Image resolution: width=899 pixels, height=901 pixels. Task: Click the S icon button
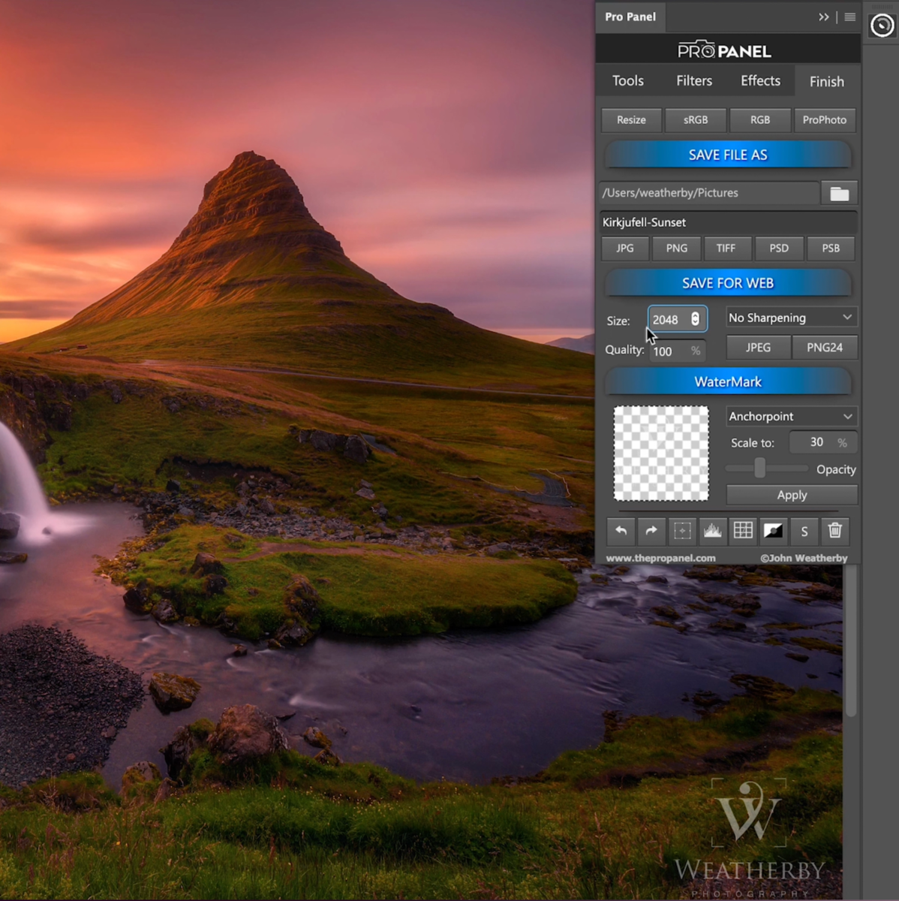[804, 531]
